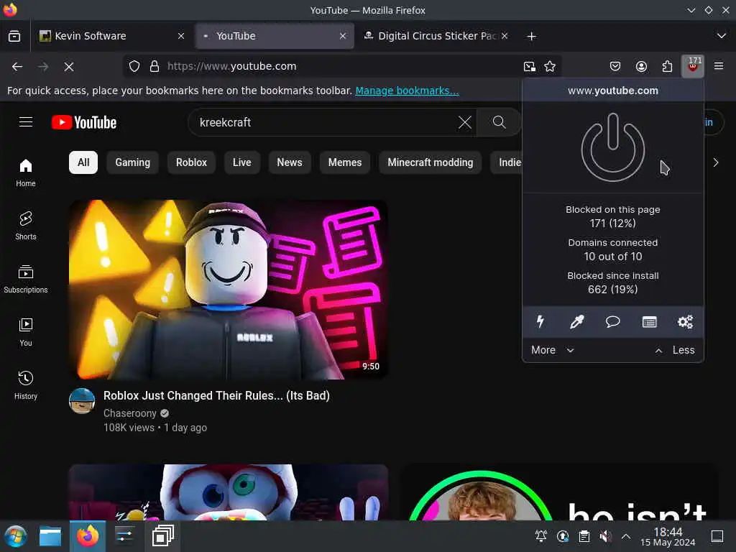Viewport: 736px width, 552px height.
Task: Open Manage bookmarks link
Action: click(x=407, y=91)
